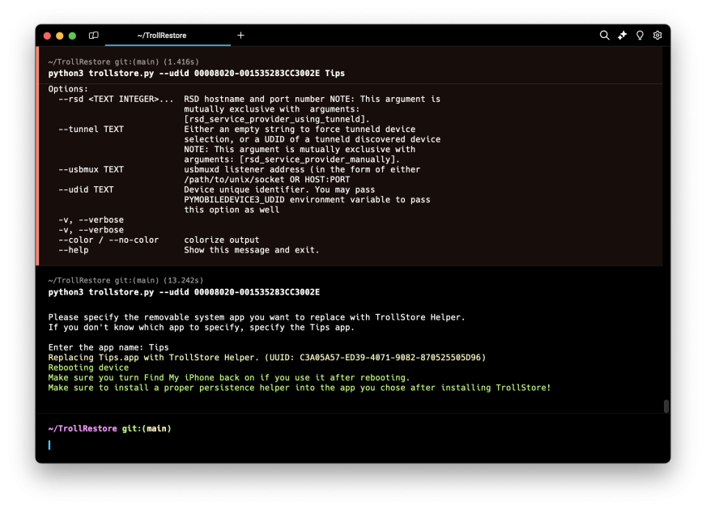Click the 'Enter the app name: Tips' line
The image size is (706, 510).
point(108,347)
